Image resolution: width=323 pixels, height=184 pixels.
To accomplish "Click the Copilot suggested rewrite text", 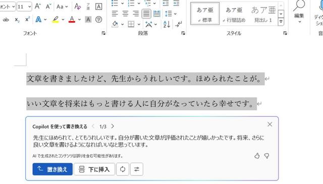I will [148, 141].
